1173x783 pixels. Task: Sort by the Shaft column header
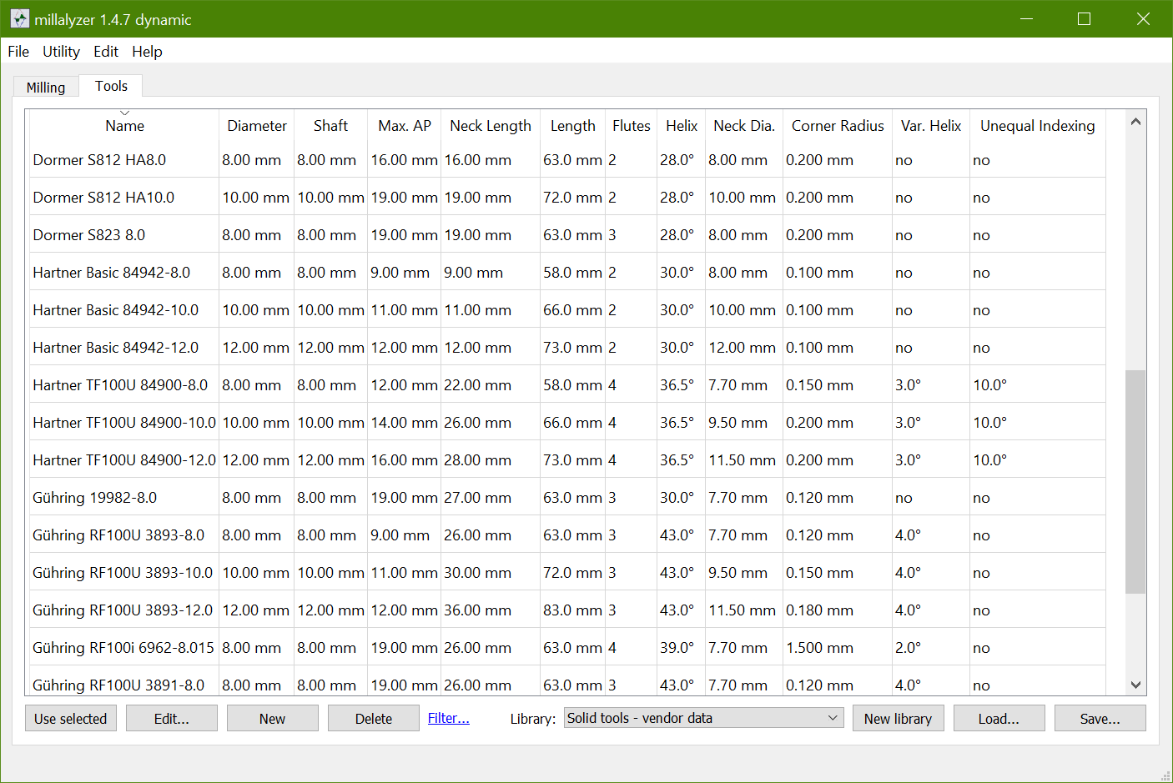[330, 126]
